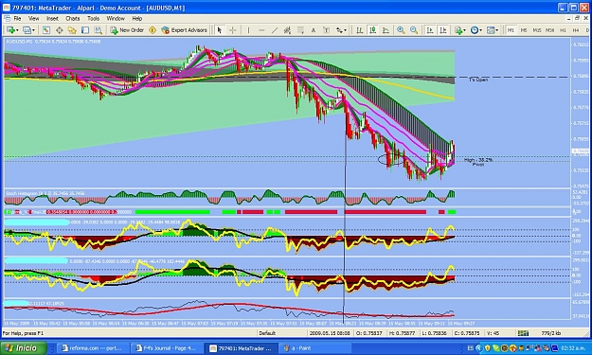Select the Horizontal Line drawing tool
The height and width of the screenshot is (355, 592).
pos(261,30)
